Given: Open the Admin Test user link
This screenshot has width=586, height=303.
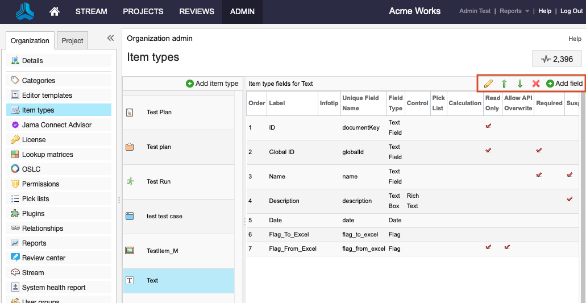Looking at the screenshot, I should (475, 11).
